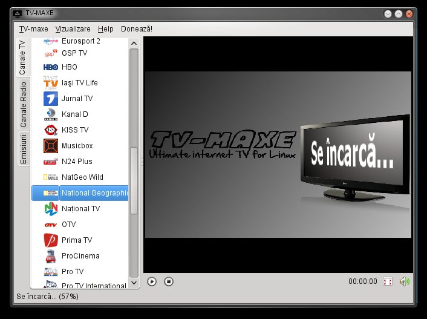Click the GSP TV channel logo
This screenshot has width=427, height=319.
click(x=51, y=53)
